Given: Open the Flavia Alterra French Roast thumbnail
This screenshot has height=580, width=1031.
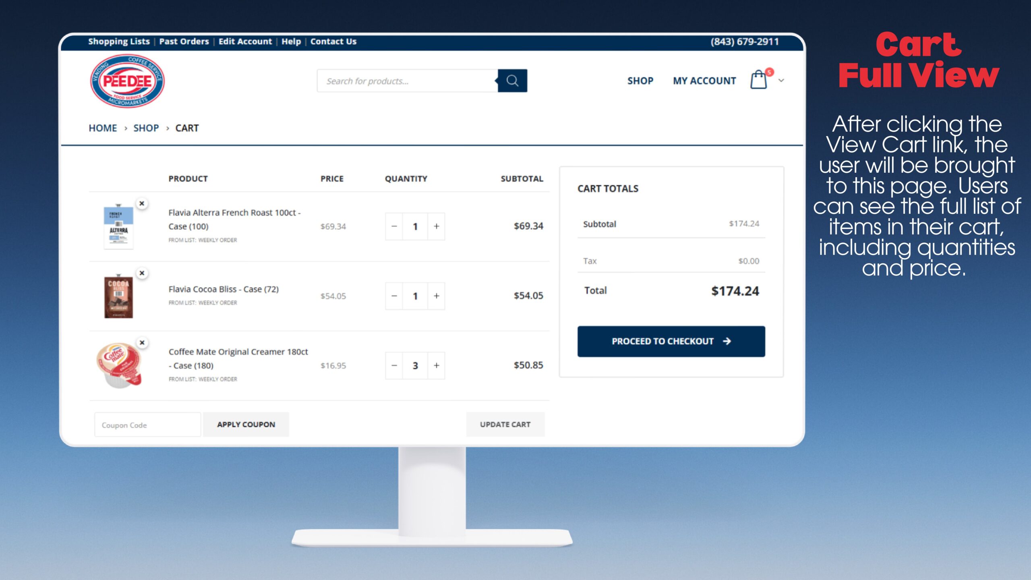Looking at the screenshot, I should click(x=118, y=227).
